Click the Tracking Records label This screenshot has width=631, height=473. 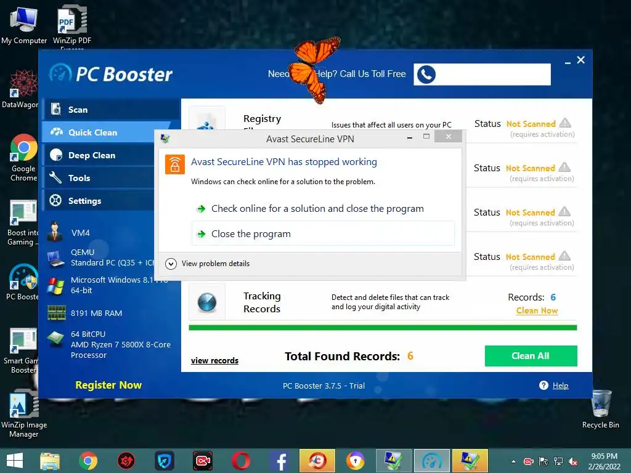pyautogui.click(x=262, y=302)
